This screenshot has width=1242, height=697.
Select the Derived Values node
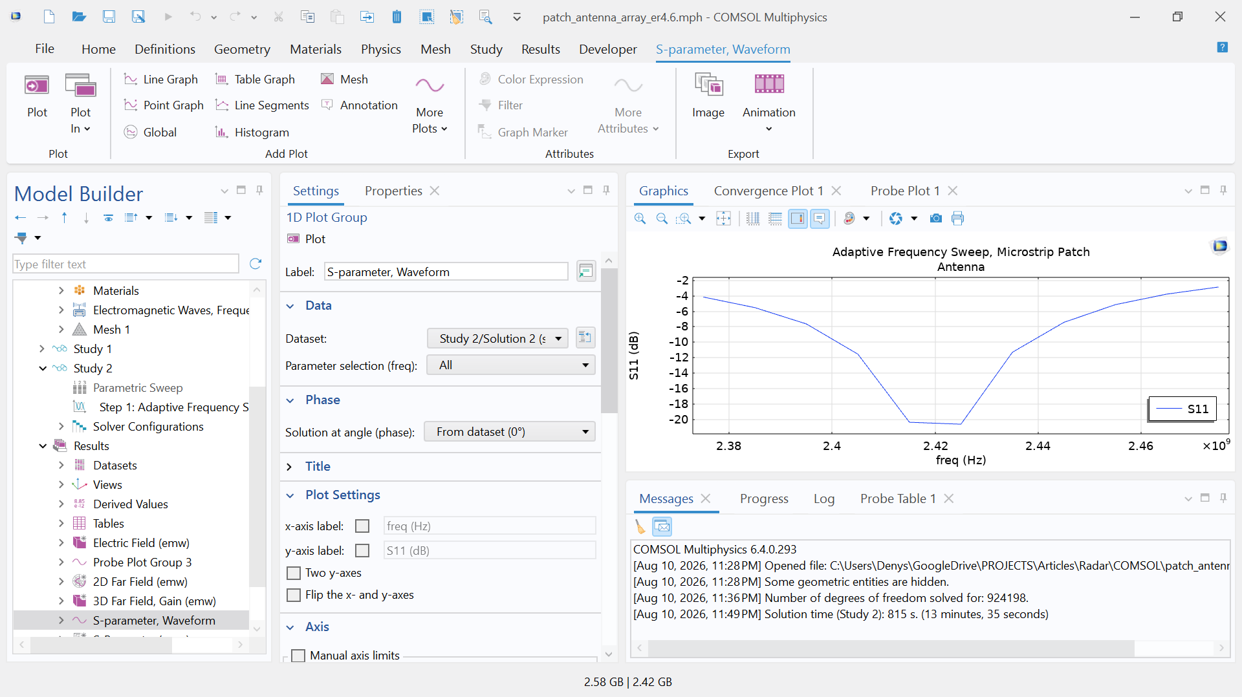click(x=130, y=504)
